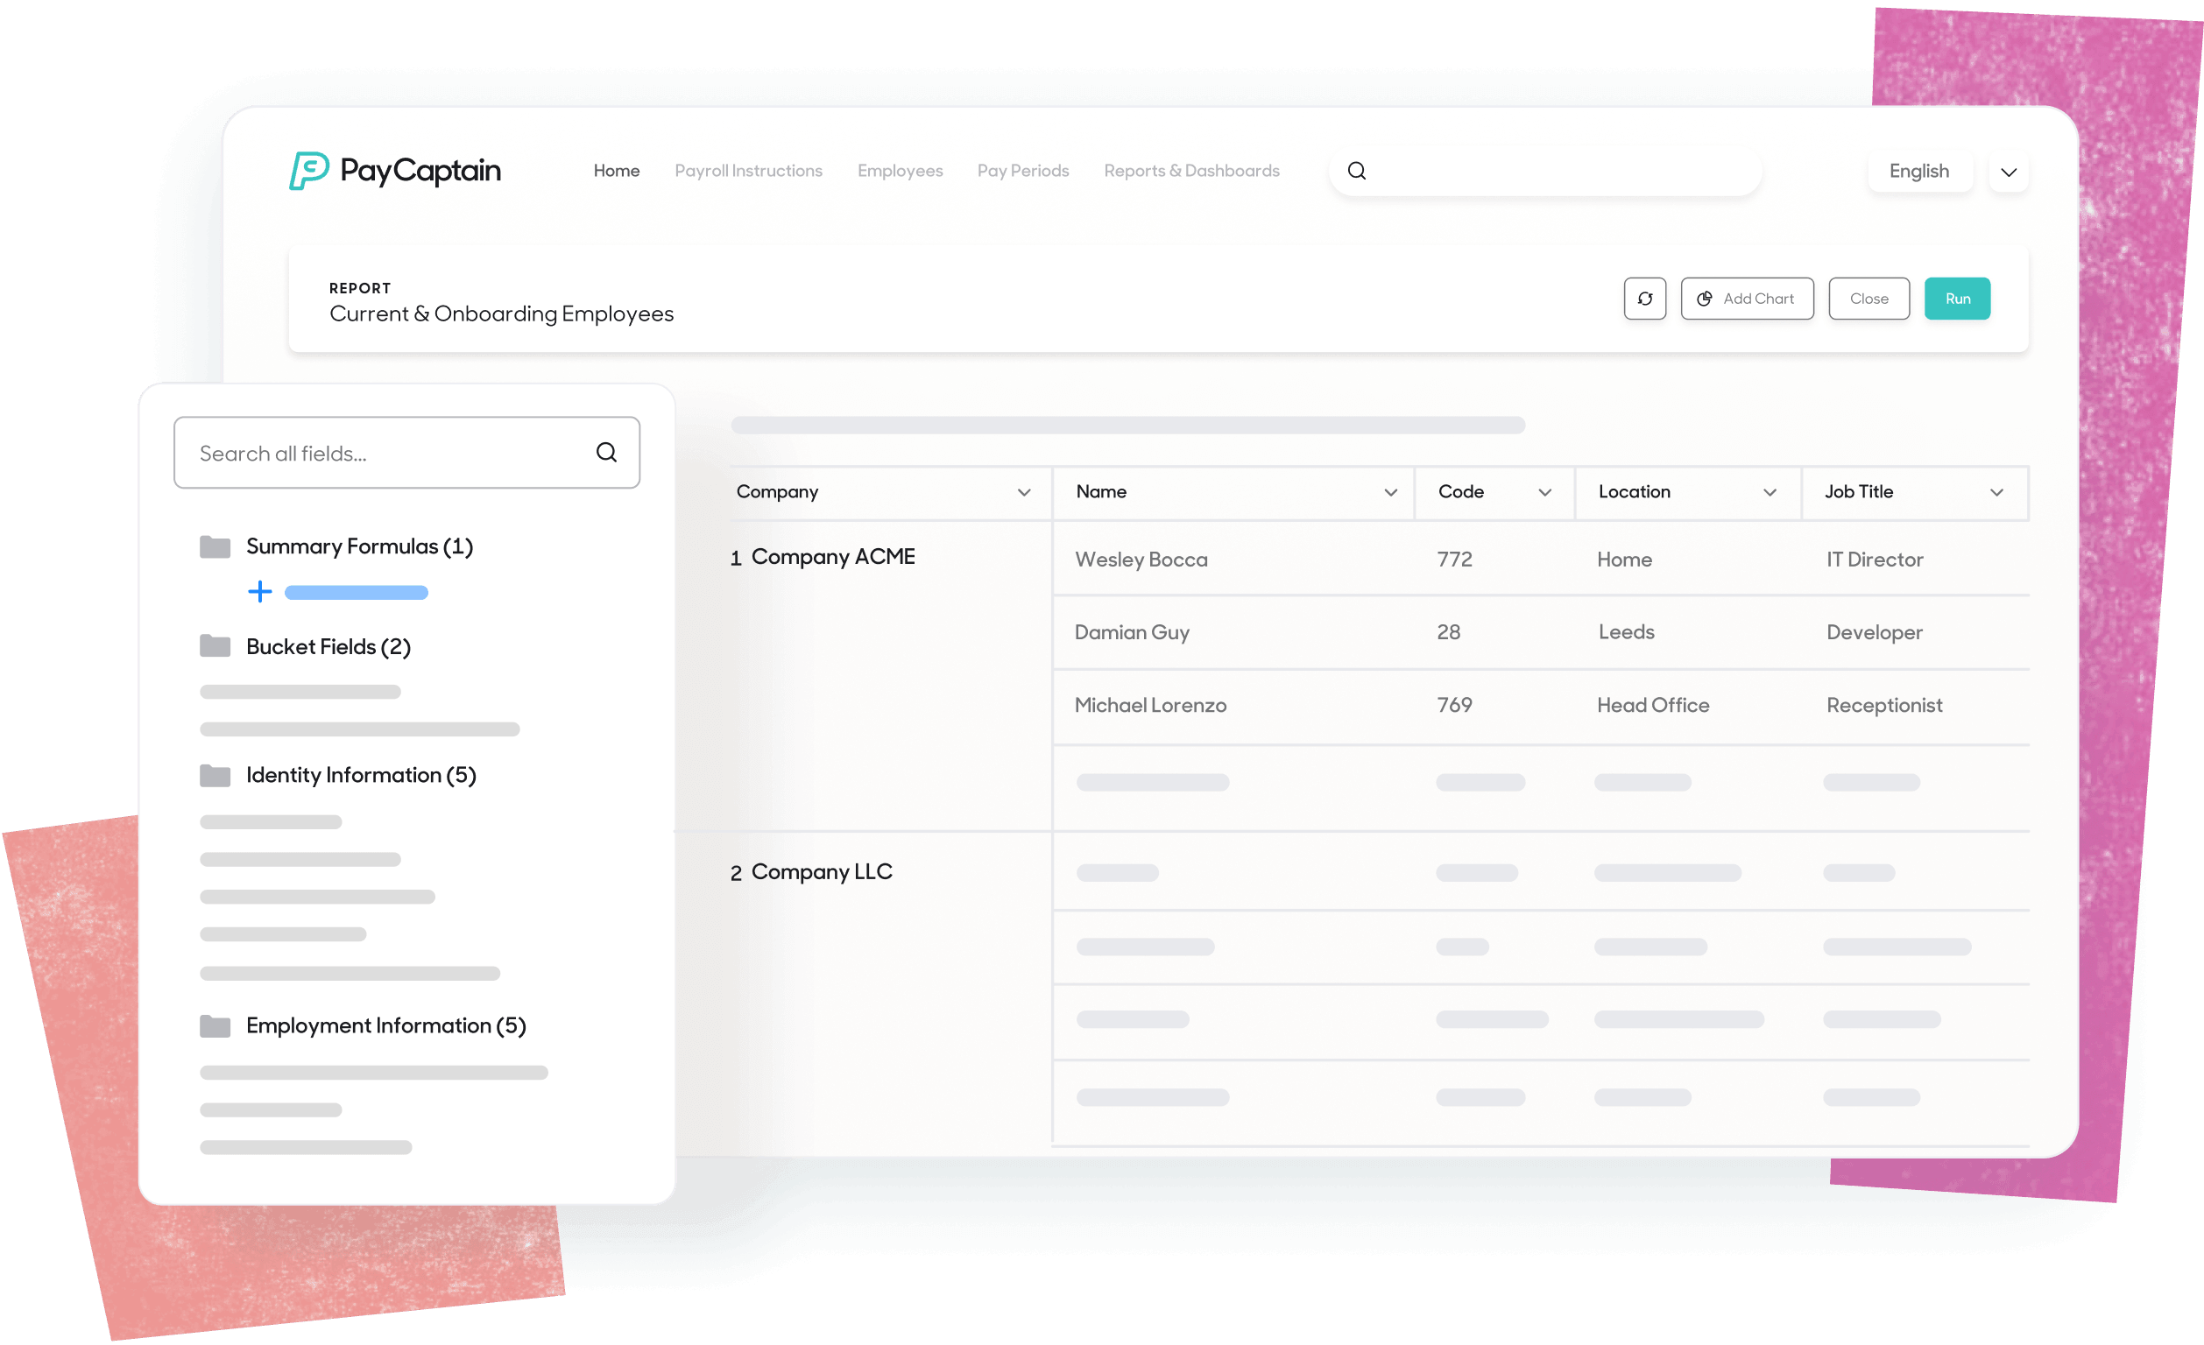The height and width of the screenshot is (1345, 2204).
Task: Click the Home location cell for Wesley Bocca
Action: point(1624,560)
